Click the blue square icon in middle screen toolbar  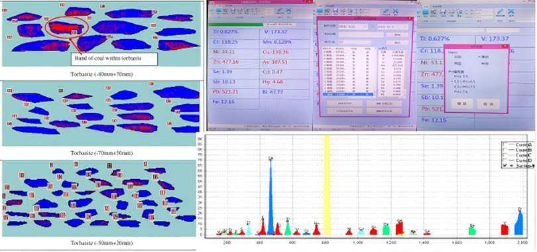(x=320, y=11)
